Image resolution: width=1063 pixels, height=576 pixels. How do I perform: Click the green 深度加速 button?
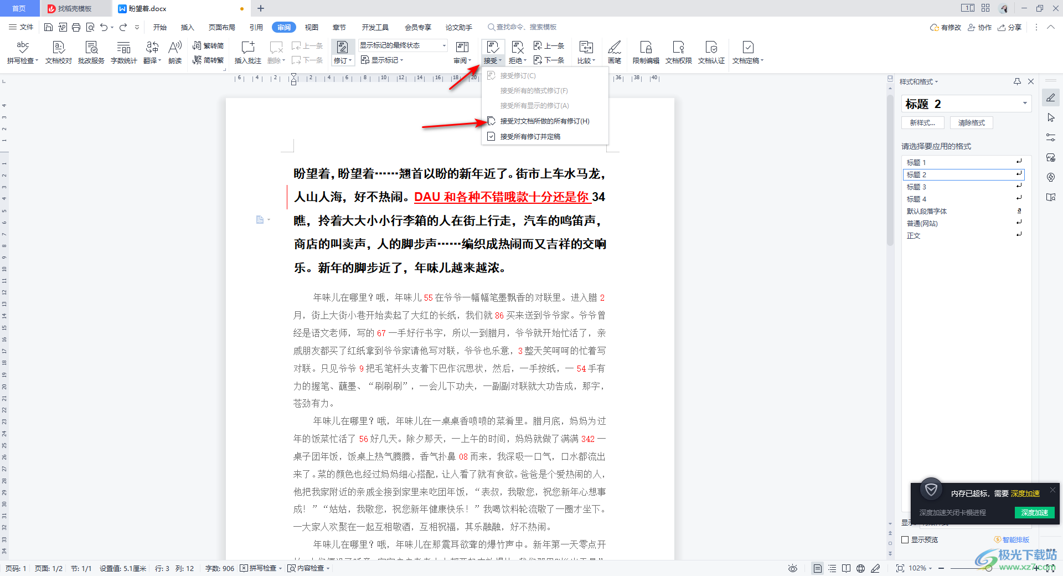[x=1035, y=512]
